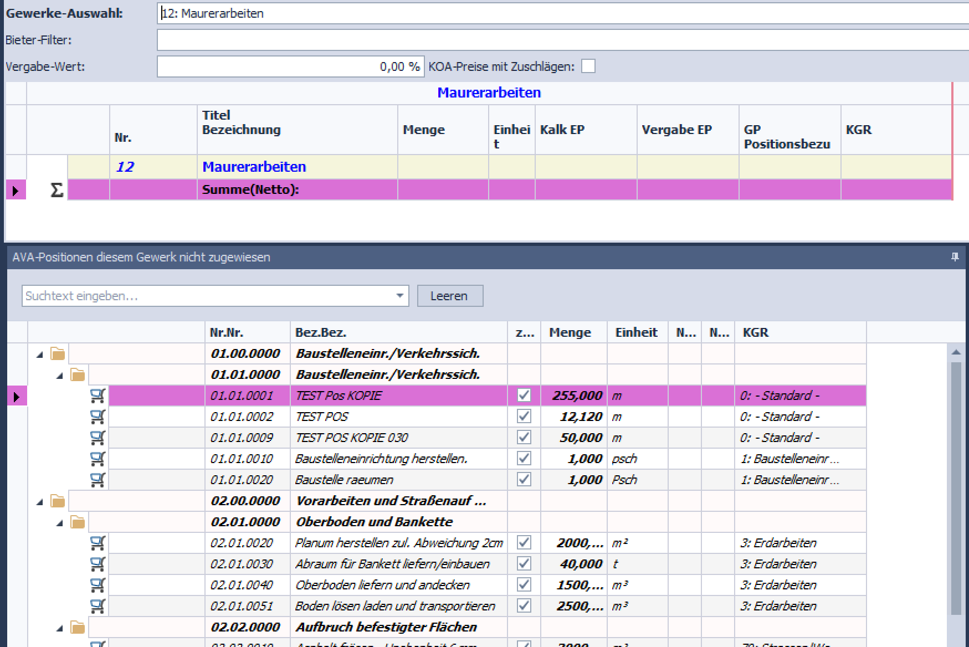Screen dimensions: 969x647
Task: Click the pin icon in AVA-Positionen panel header
Action: (955, 257)
